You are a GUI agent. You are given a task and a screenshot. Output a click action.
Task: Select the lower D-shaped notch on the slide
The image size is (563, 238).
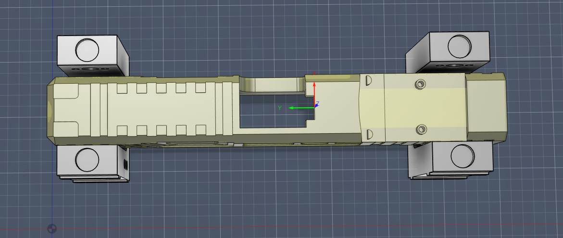tap(369, 133)
